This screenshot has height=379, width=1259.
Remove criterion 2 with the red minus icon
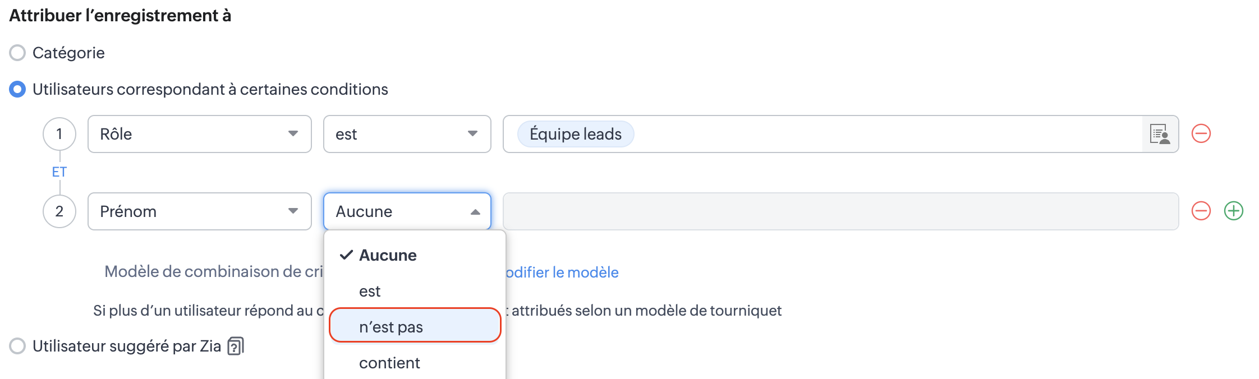[x=1201, y=211]
